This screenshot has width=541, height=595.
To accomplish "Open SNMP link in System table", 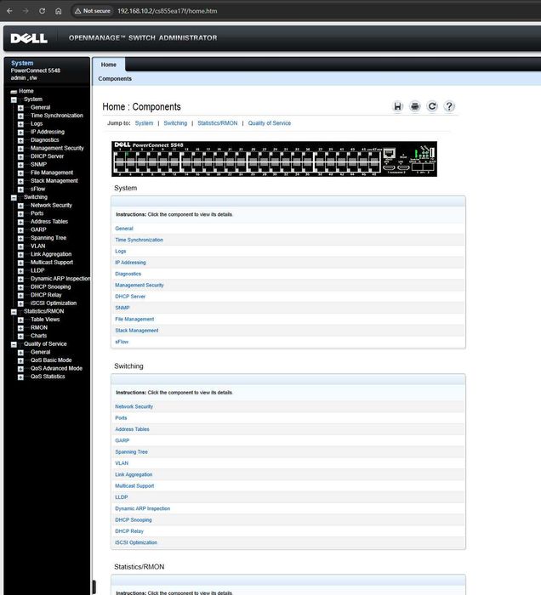I will (122, 308).
